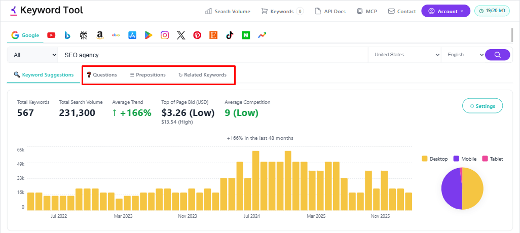Screen dimensions: 520x233
Task: Go to the MCP page
Action: click(367, 11)
